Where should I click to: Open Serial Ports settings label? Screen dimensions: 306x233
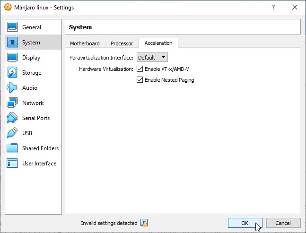coord(36,118)
